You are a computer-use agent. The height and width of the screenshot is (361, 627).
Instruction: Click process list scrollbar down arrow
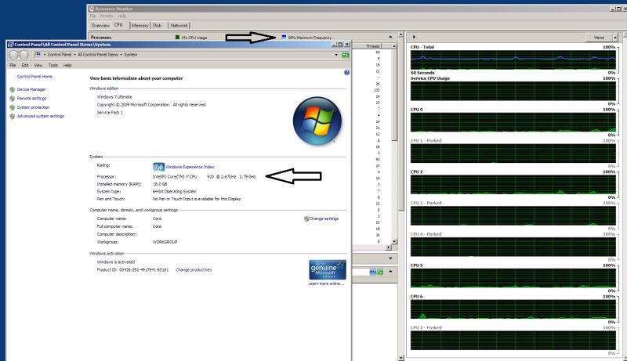pyautogui.click(x=394, y=242)
